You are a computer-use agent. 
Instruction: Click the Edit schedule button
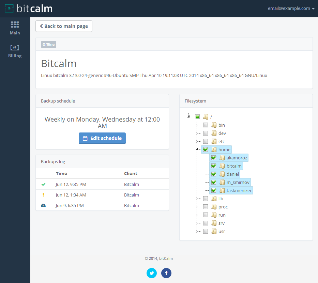(102, 138)
